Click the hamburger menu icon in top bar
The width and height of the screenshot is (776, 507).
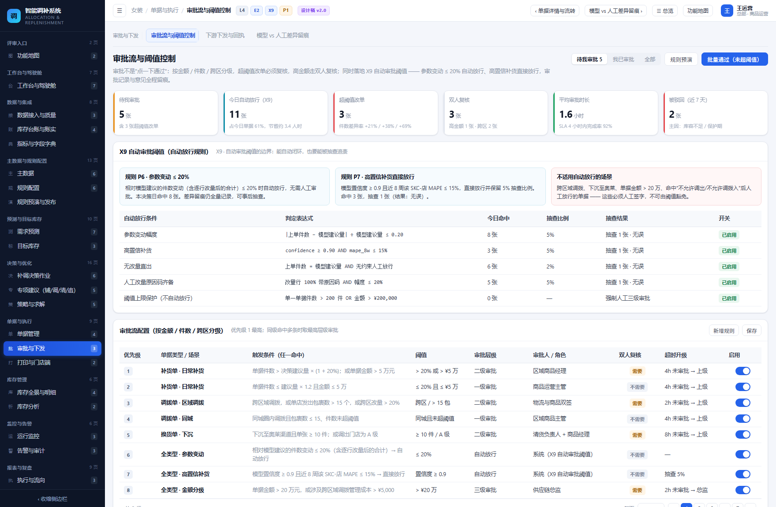(x=119, y=11)
